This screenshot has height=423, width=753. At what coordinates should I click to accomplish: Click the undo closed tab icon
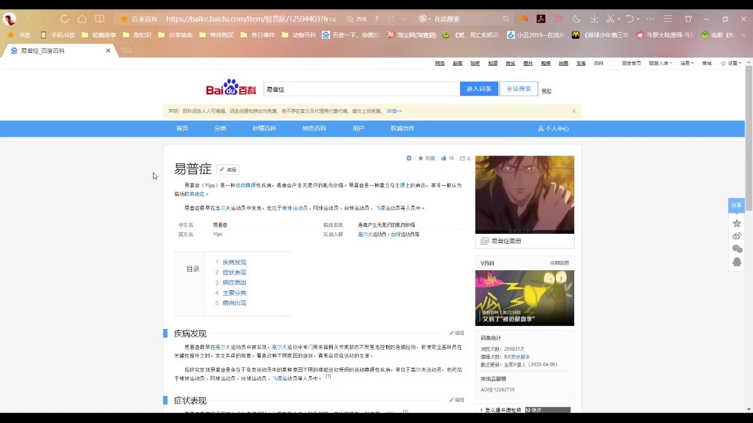point(630,19)
